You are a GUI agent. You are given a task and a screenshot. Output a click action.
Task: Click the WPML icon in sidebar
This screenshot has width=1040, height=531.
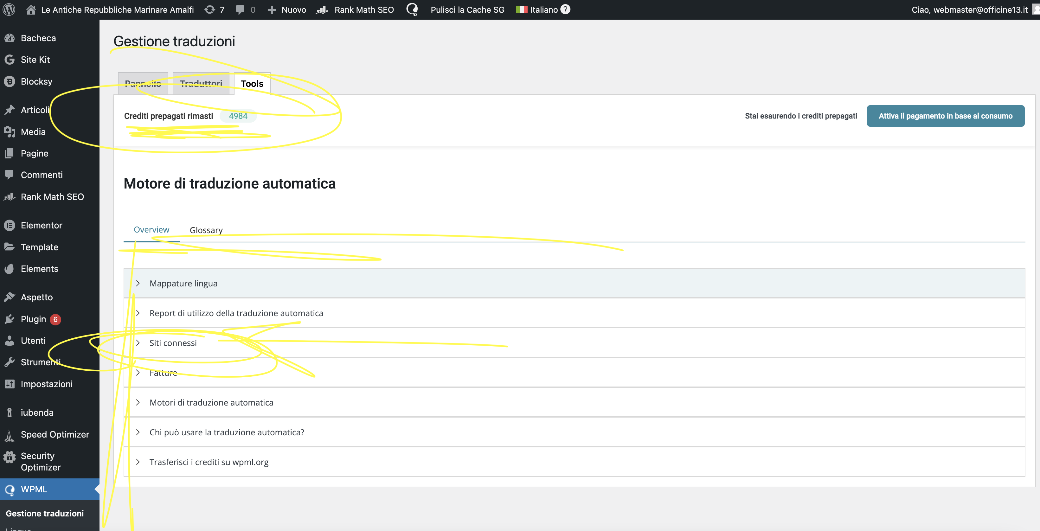coord(10,489)
